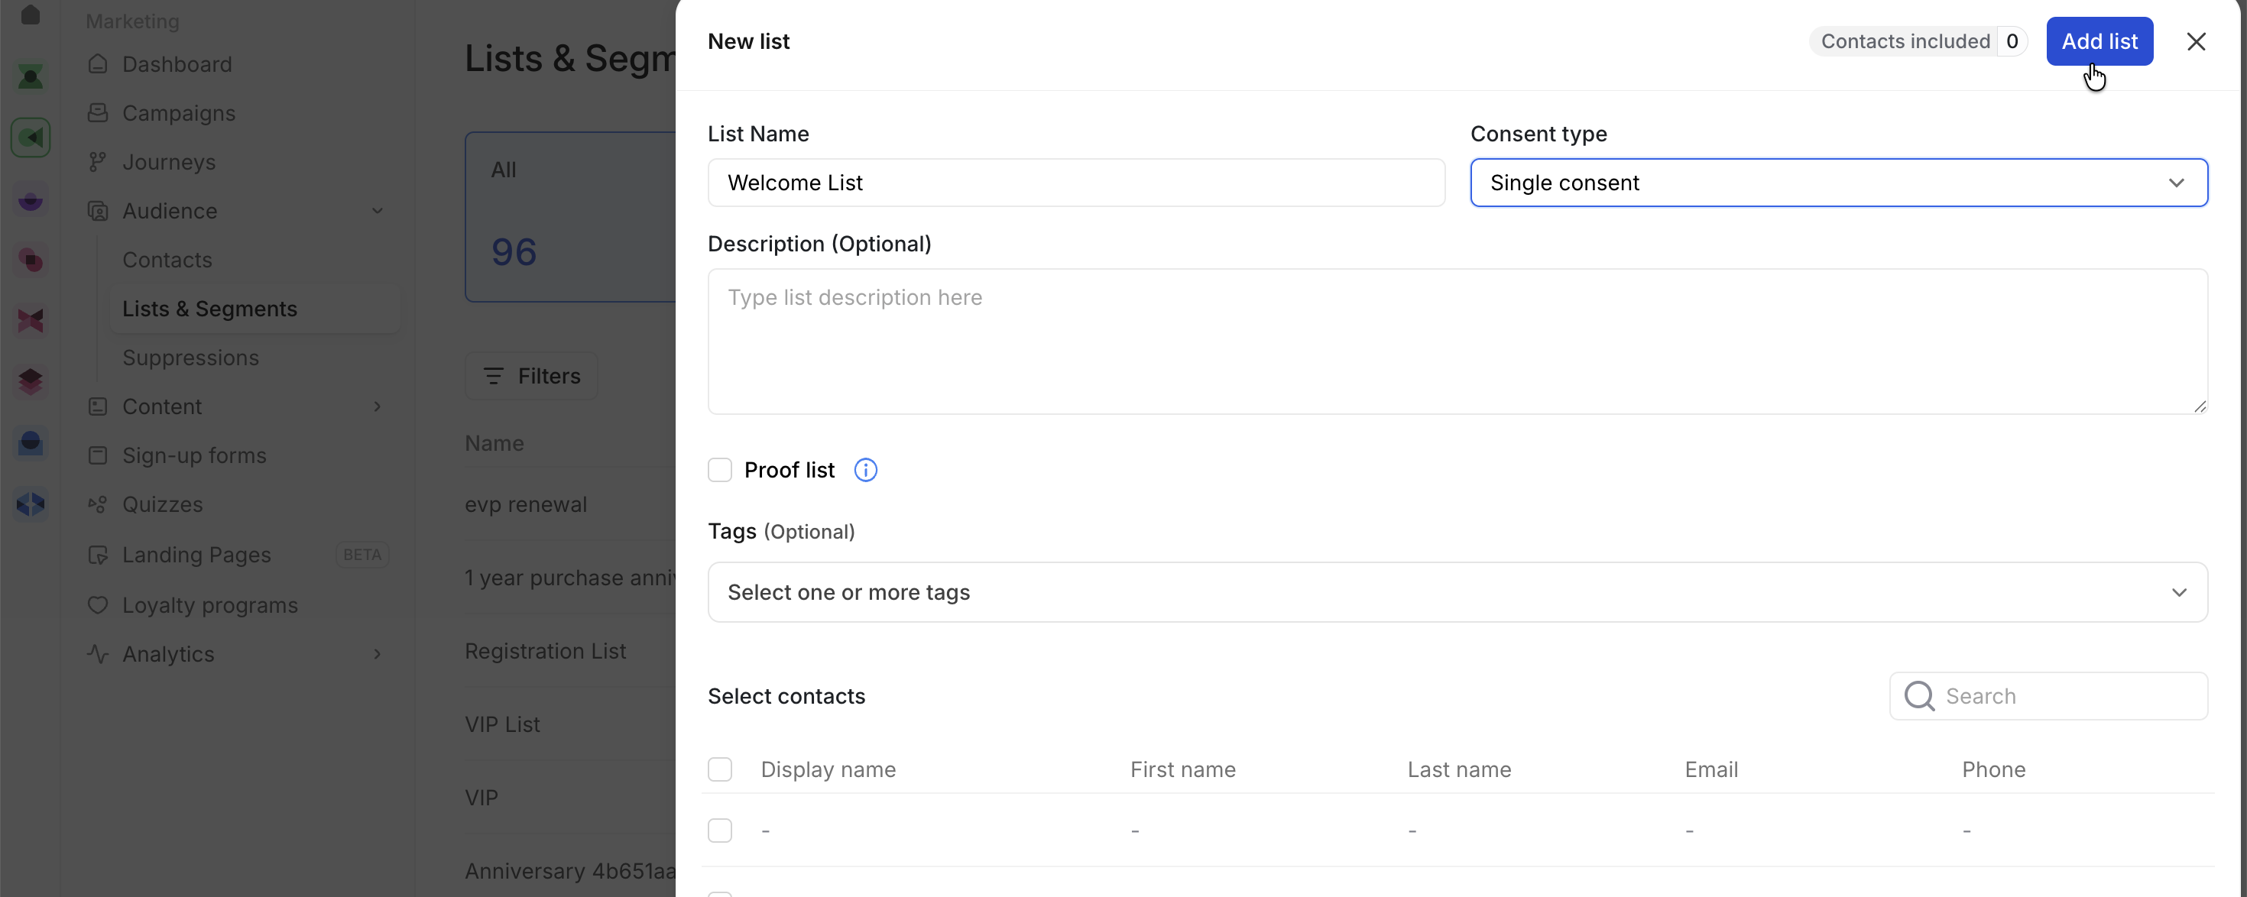Click the Journeys branch icon in sidebar
The height and width of the screenshot is (897, 2247).
(x=98, y=162)
